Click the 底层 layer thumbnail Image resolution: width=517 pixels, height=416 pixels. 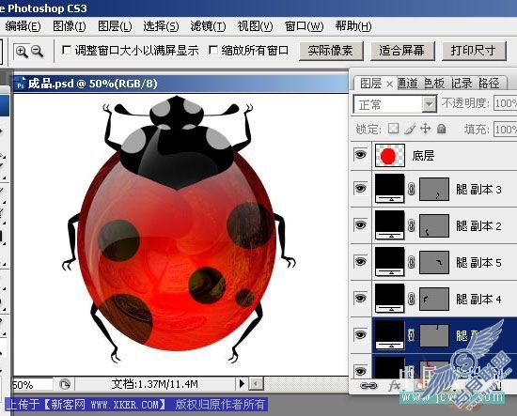click(x=390, y=155)
